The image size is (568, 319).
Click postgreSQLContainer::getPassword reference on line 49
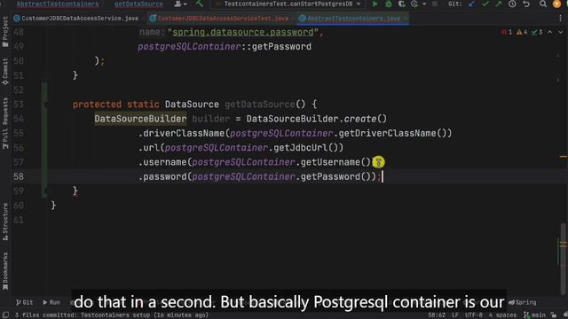(x=225, y=47)
